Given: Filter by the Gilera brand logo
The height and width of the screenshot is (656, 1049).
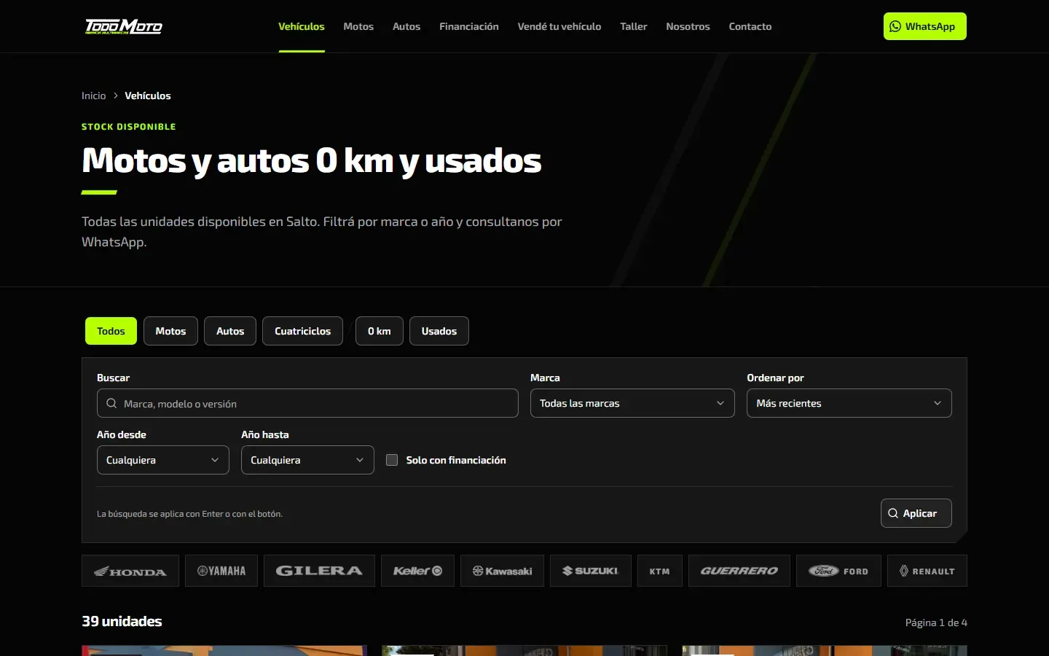Looking at the screenshot, I should (x=319, y=571).
